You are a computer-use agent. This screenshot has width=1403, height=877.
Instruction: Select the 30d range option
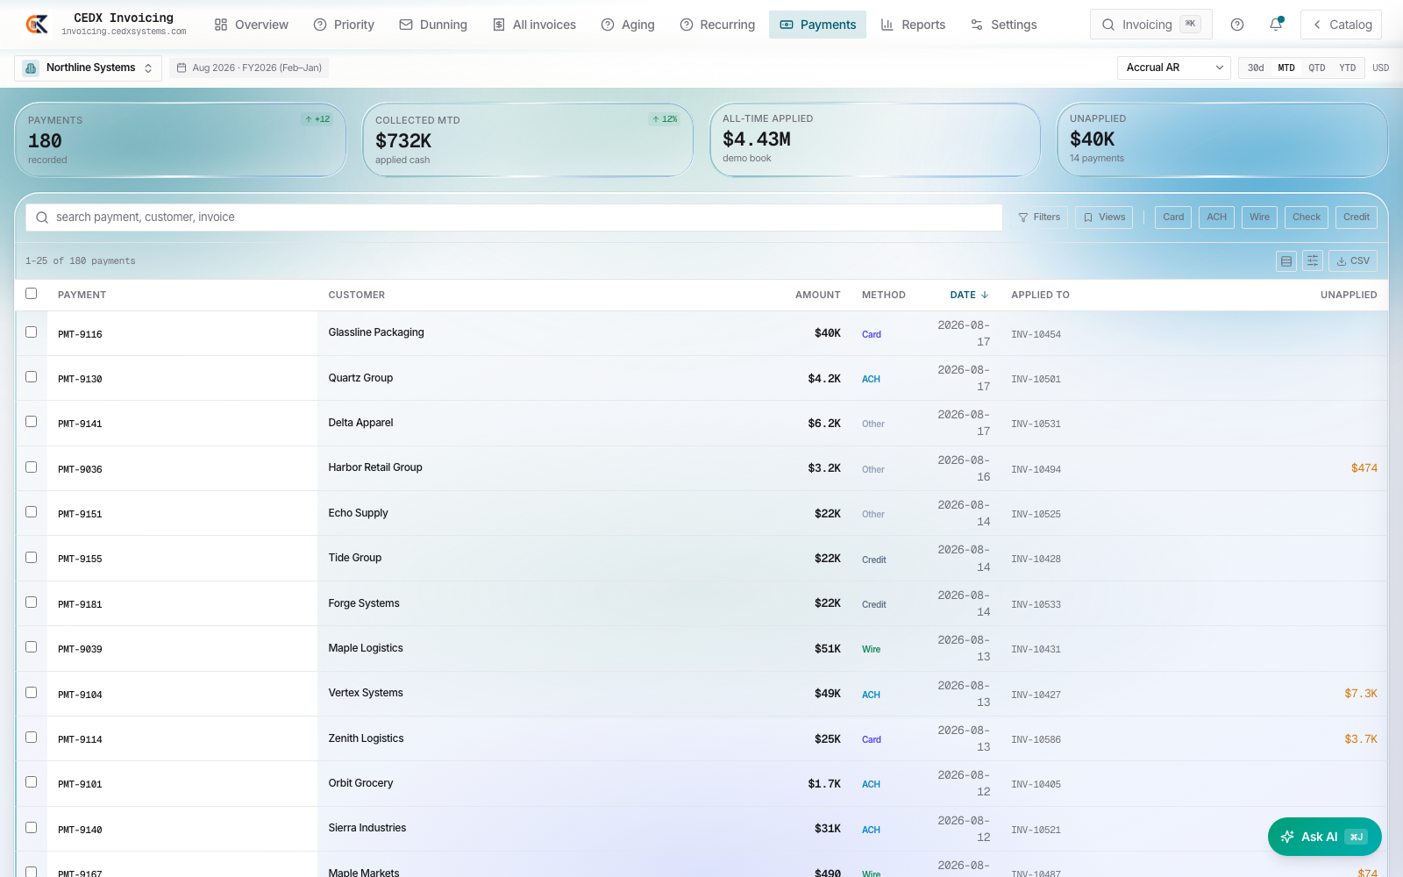pyautogui.click(x=1256, y=68)
